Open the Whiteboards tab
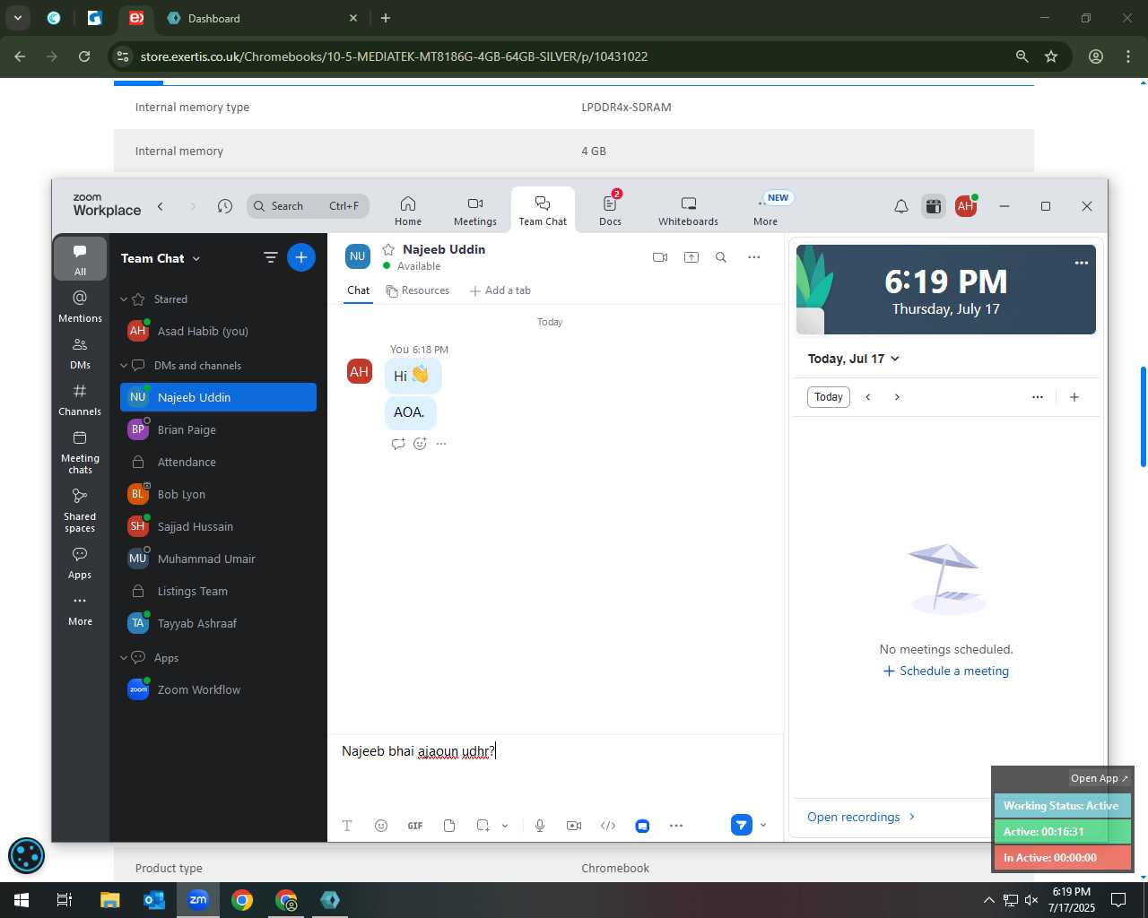The height and width of the screenshot is (918, 1148). (x=688, y=211)
